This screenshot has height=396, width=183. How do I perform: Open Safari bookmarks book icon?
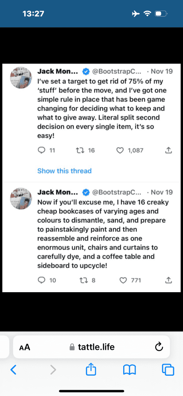pyautogui.click(x=129, y=370)
